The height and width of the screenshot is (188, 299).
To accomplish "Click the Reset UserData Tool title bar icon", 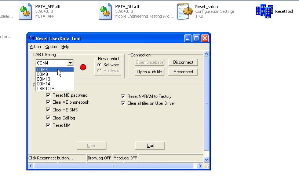I will click(x=32, y=38).
